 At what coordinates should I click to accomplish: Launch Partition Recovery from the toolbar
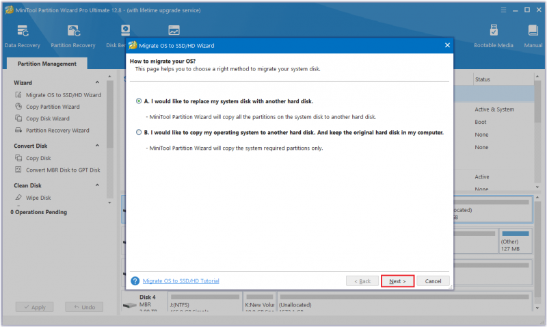tap(74, 31)
